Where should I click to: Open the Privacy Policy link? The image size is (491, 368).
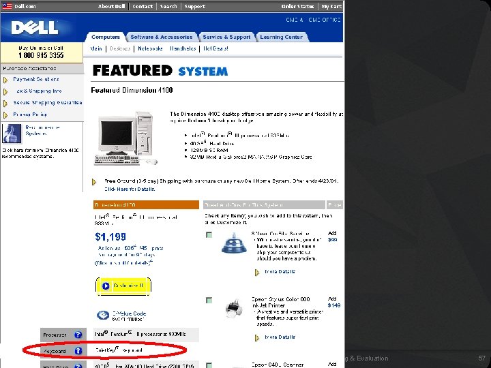30,114
